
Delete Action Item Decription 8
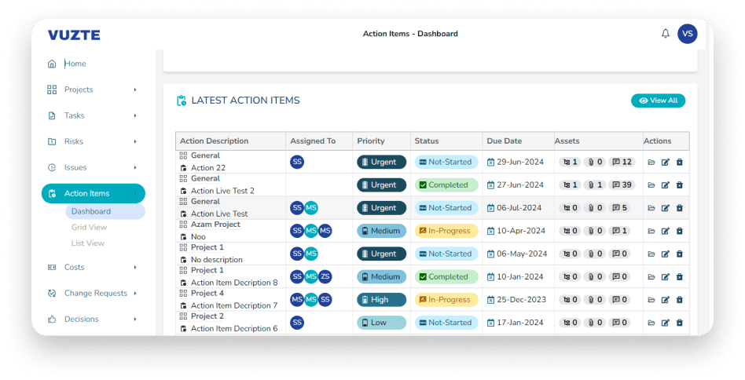(680, 276)
